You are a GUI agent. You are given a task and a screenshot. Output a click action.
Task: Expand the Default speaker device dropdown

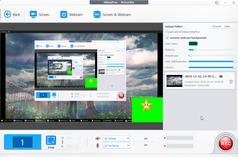tap(128, 138)
